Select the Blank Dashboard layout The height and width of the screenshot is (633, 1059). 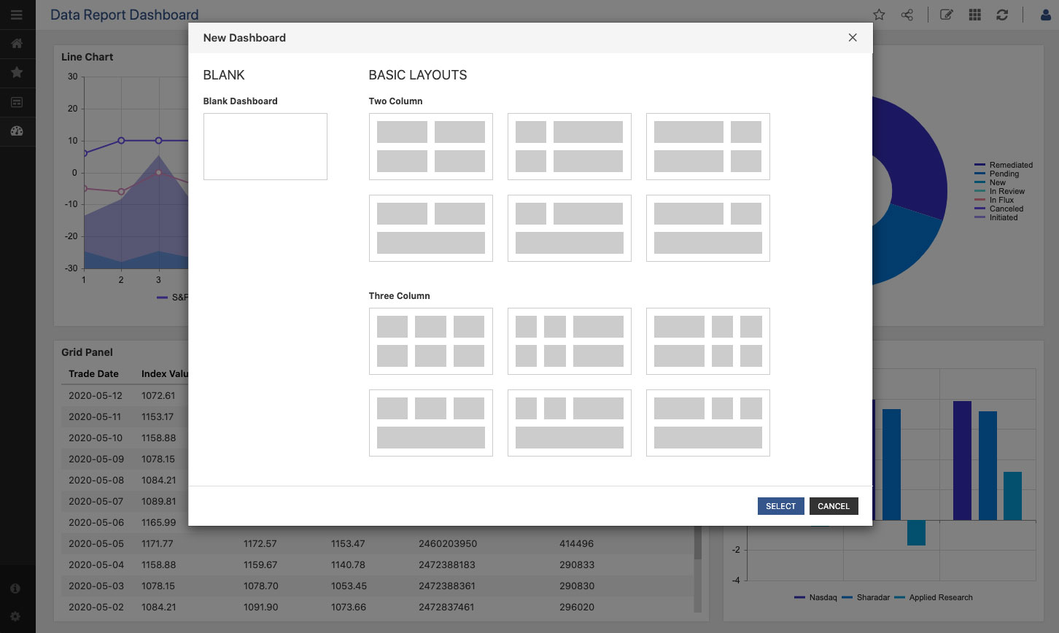click(265, 146)
